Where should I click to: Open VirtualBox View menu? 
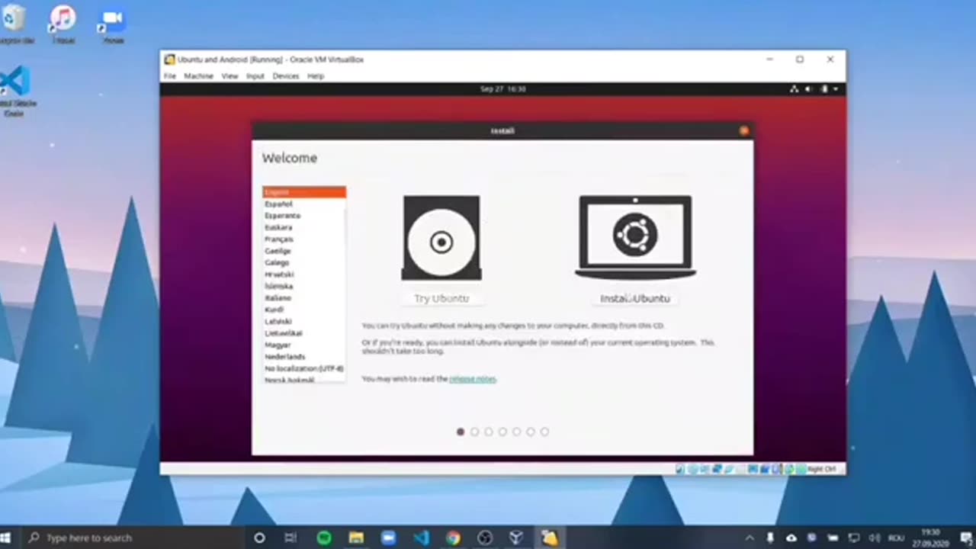pyautogui.click(x=230, y=76)
